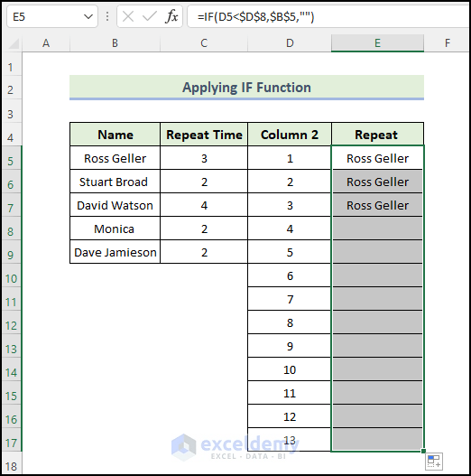Screen dimensions: 471x476
Task: Click the Enter checkmark formula icon
Action: pyautogui.click(x=149, y=16)
